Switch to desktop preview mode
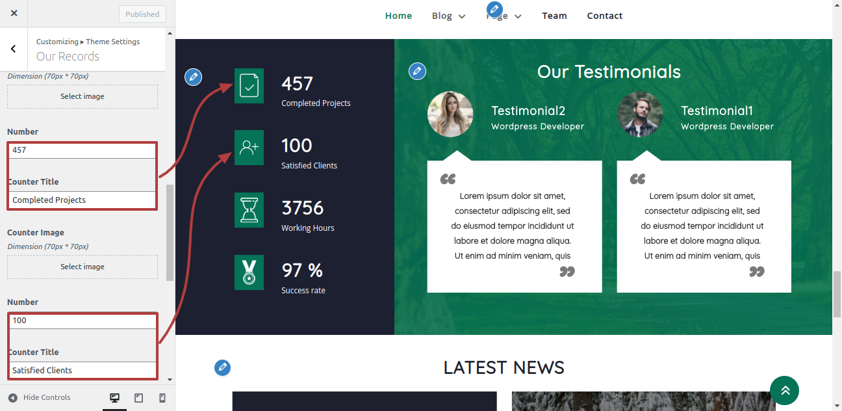The height and width of the screenshot is (411, 842). pyautogui.click(x=114, y=398)
